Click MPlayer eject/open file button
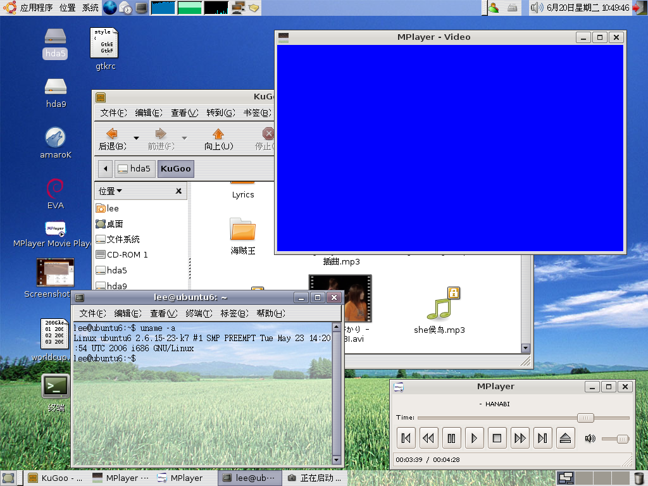This screenshot has height=486, width=648. coord(565,438)
